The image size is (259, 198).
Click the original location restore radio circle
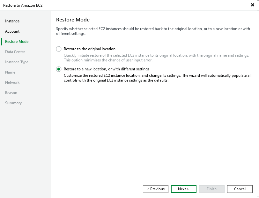click(x=59, y=49)
